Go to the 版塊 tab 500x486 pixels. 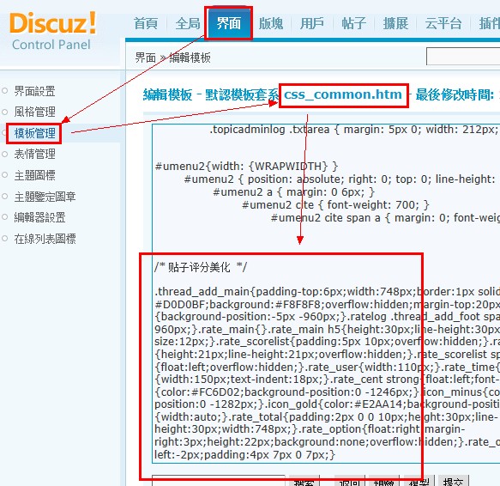[x=271, y=24]
